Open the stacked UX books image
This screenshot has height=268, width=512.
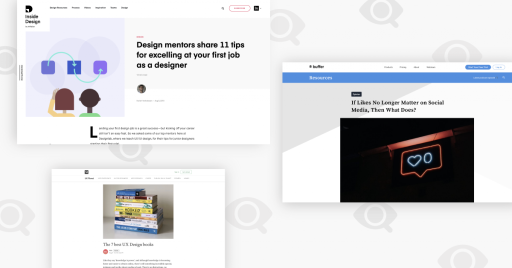138,211
